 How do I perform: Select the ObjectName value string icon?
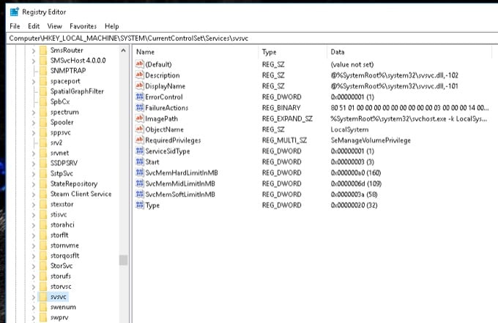click(x=139, y=129)
